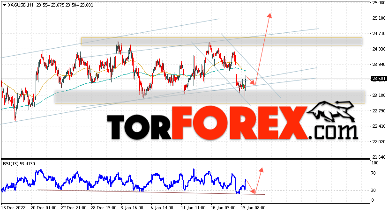
Task: Click the 22.790 price axis label
Action: click(379, 110)
